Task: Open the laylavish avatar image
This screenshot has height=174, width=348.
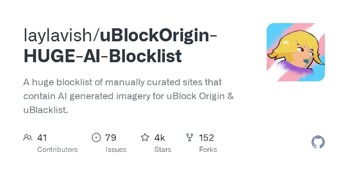Action: tap(296, 52)
